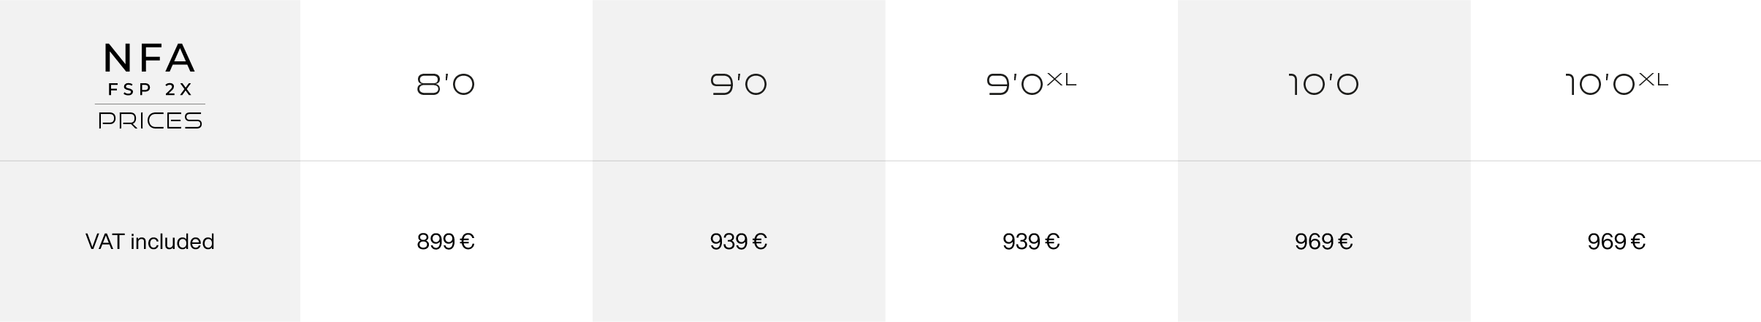Click the 939 € price under plain 9'0

(x=739, y=242)
